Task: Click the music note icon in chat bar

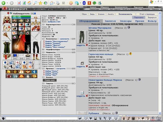Action: tap(110, 118)
